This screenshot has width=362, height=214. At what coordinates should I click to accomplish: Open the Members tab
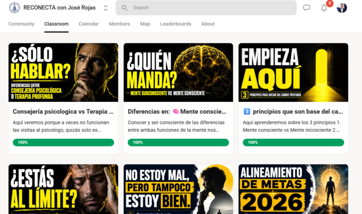click(119, 24)
